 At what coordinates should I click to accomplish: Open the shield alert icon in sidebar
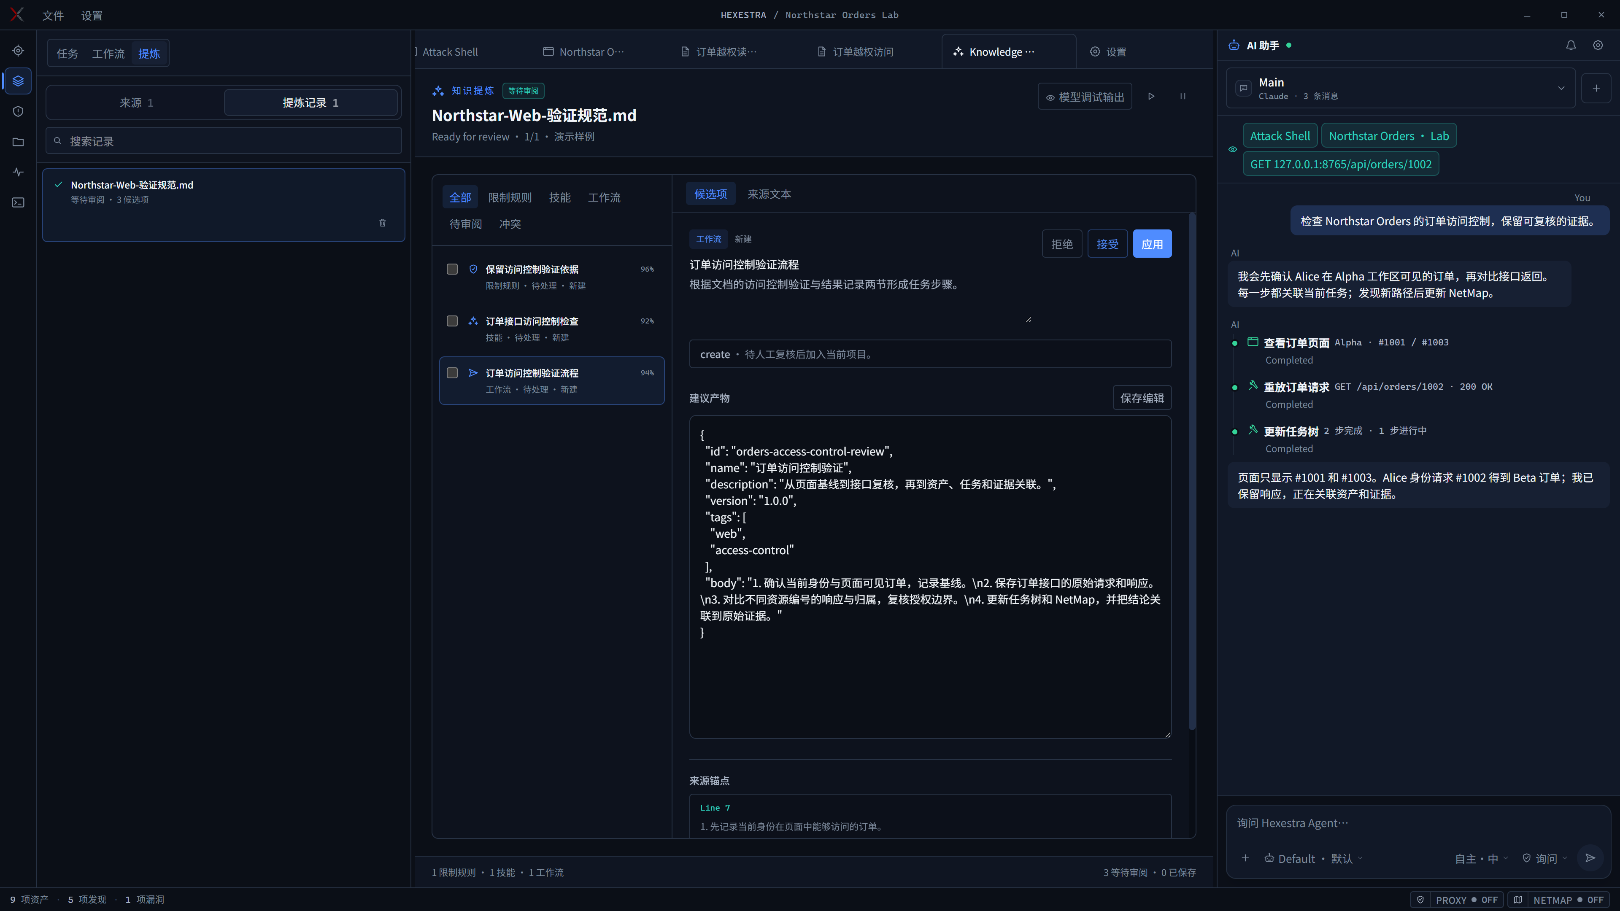(18, 111)
